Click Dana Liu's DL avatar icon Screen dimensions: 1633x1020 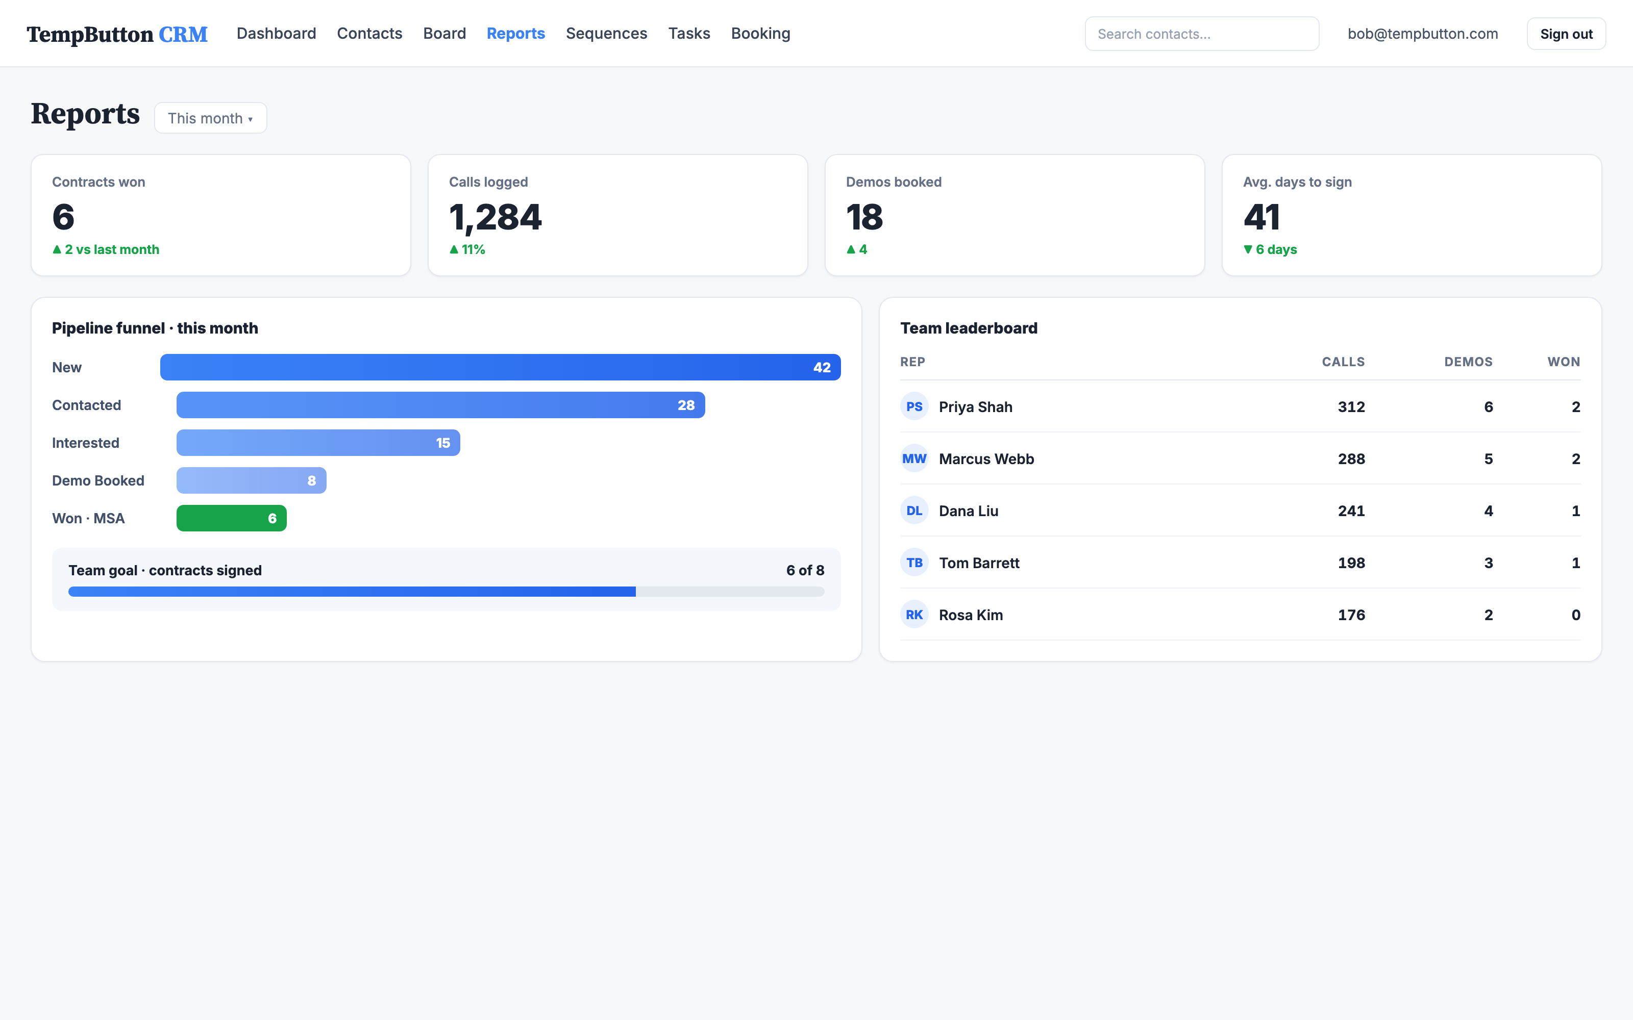[914, 511]
